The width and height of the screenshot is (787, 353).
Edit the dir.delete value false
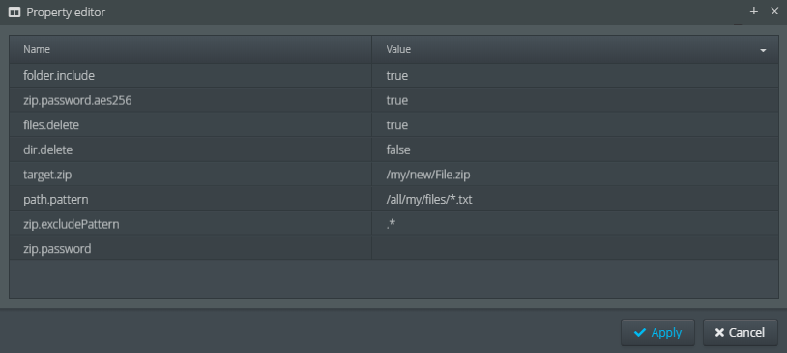[x=575, y=149]
